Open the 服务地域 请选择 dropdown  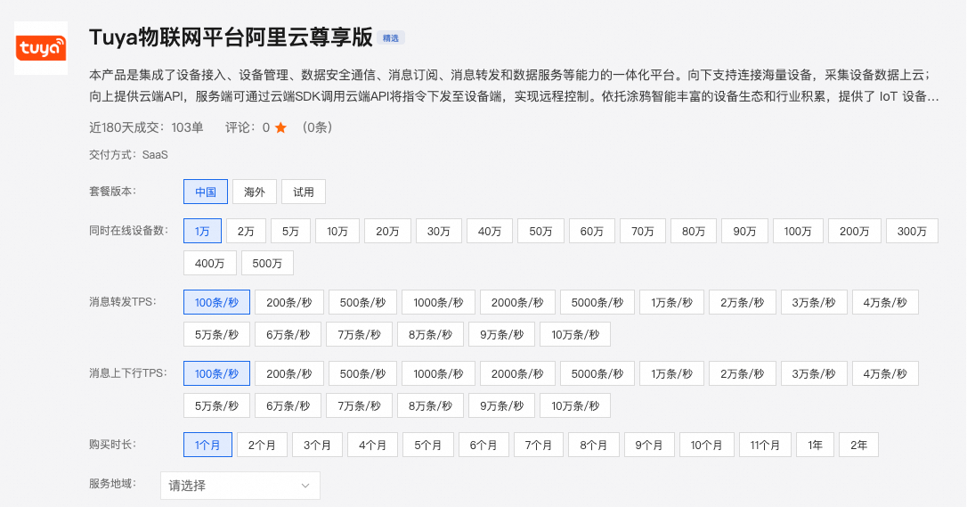click(x=240, y=486)
